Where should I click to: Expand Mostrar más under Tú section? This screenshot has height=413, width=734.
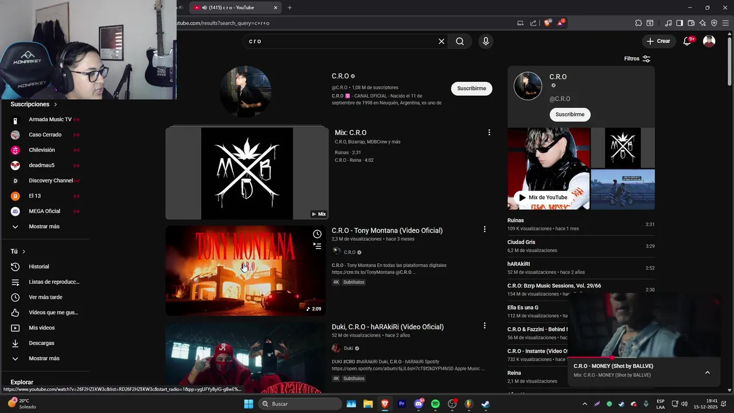coord(45,359)
